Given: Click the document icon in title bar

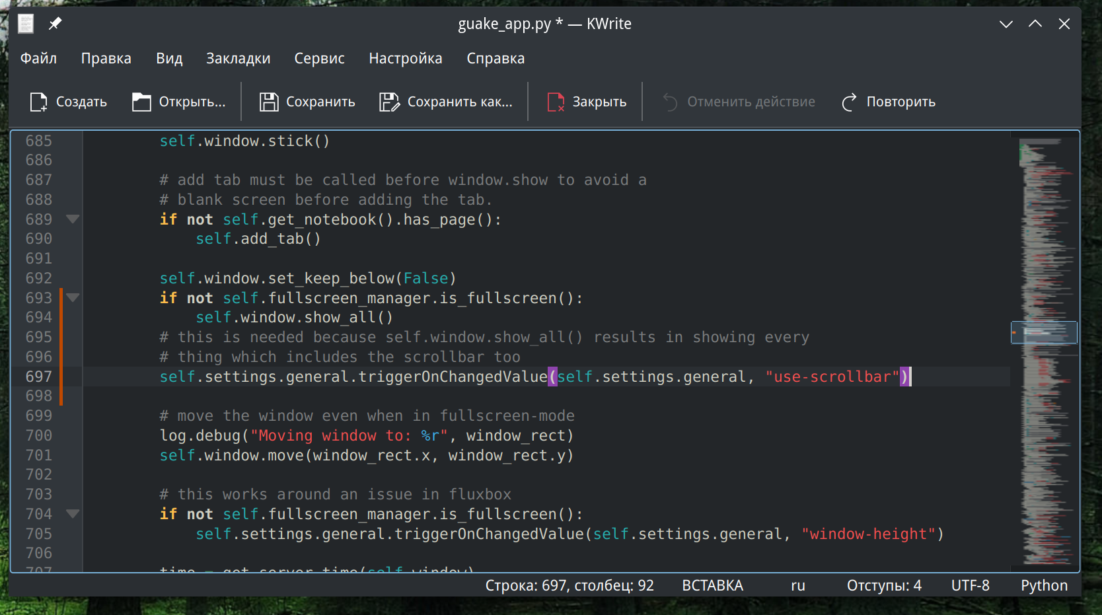Looking at the screenshot, I should (x=26, y=24).
